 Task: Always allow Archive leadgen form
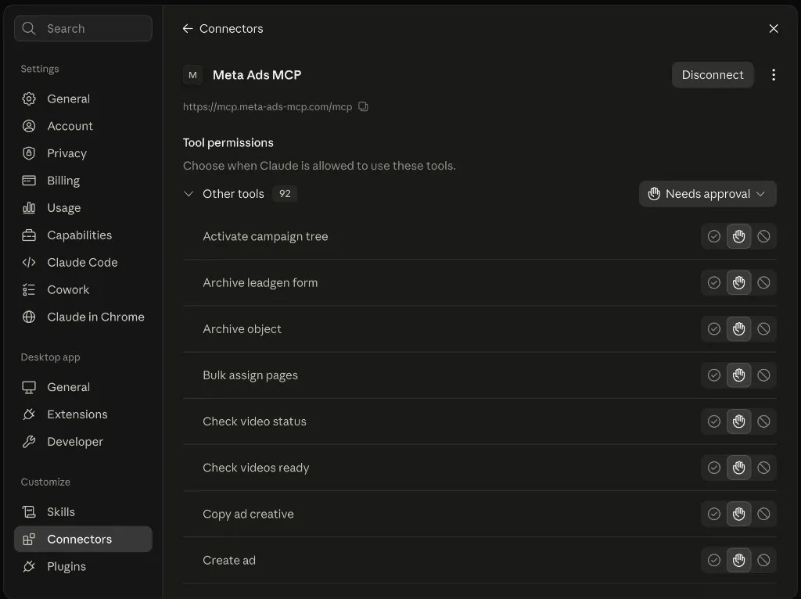point(713,283)
